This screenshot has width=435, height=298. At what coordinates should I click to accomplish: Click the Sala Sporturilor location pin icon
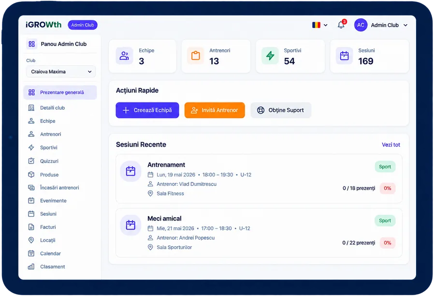[150, 247]
